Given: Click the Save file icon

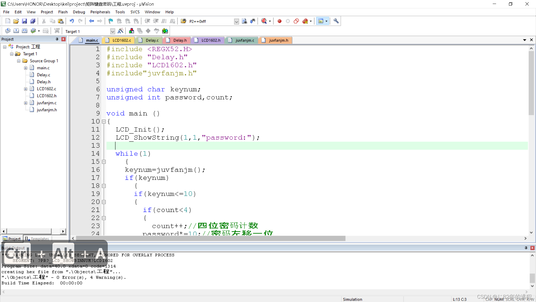Looking at the screenshot, I should (x=24, y=21).
